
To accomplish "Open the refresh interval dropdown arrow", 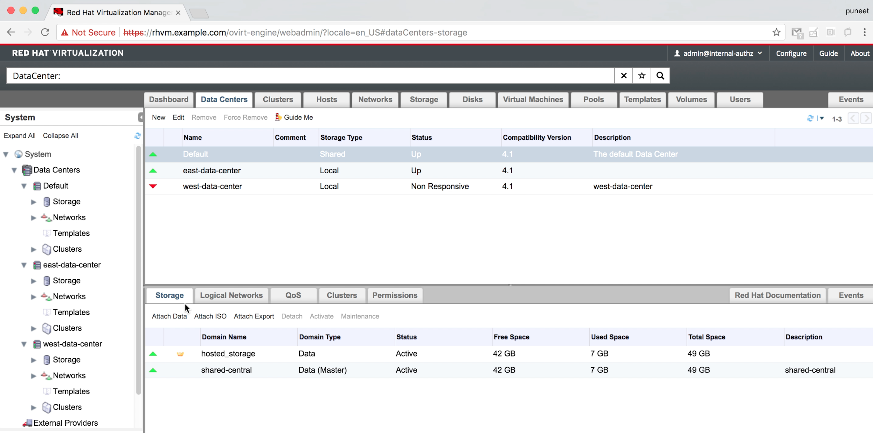I will (822, 118).
